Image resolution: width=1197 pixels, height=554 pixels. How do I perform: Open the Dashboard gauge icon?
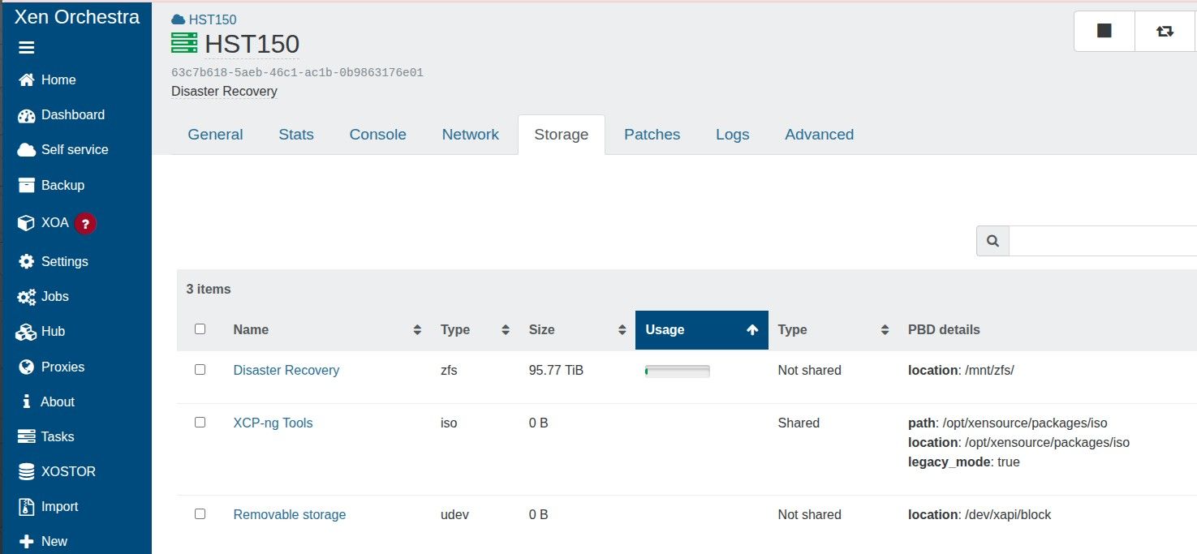pos(27,115)
